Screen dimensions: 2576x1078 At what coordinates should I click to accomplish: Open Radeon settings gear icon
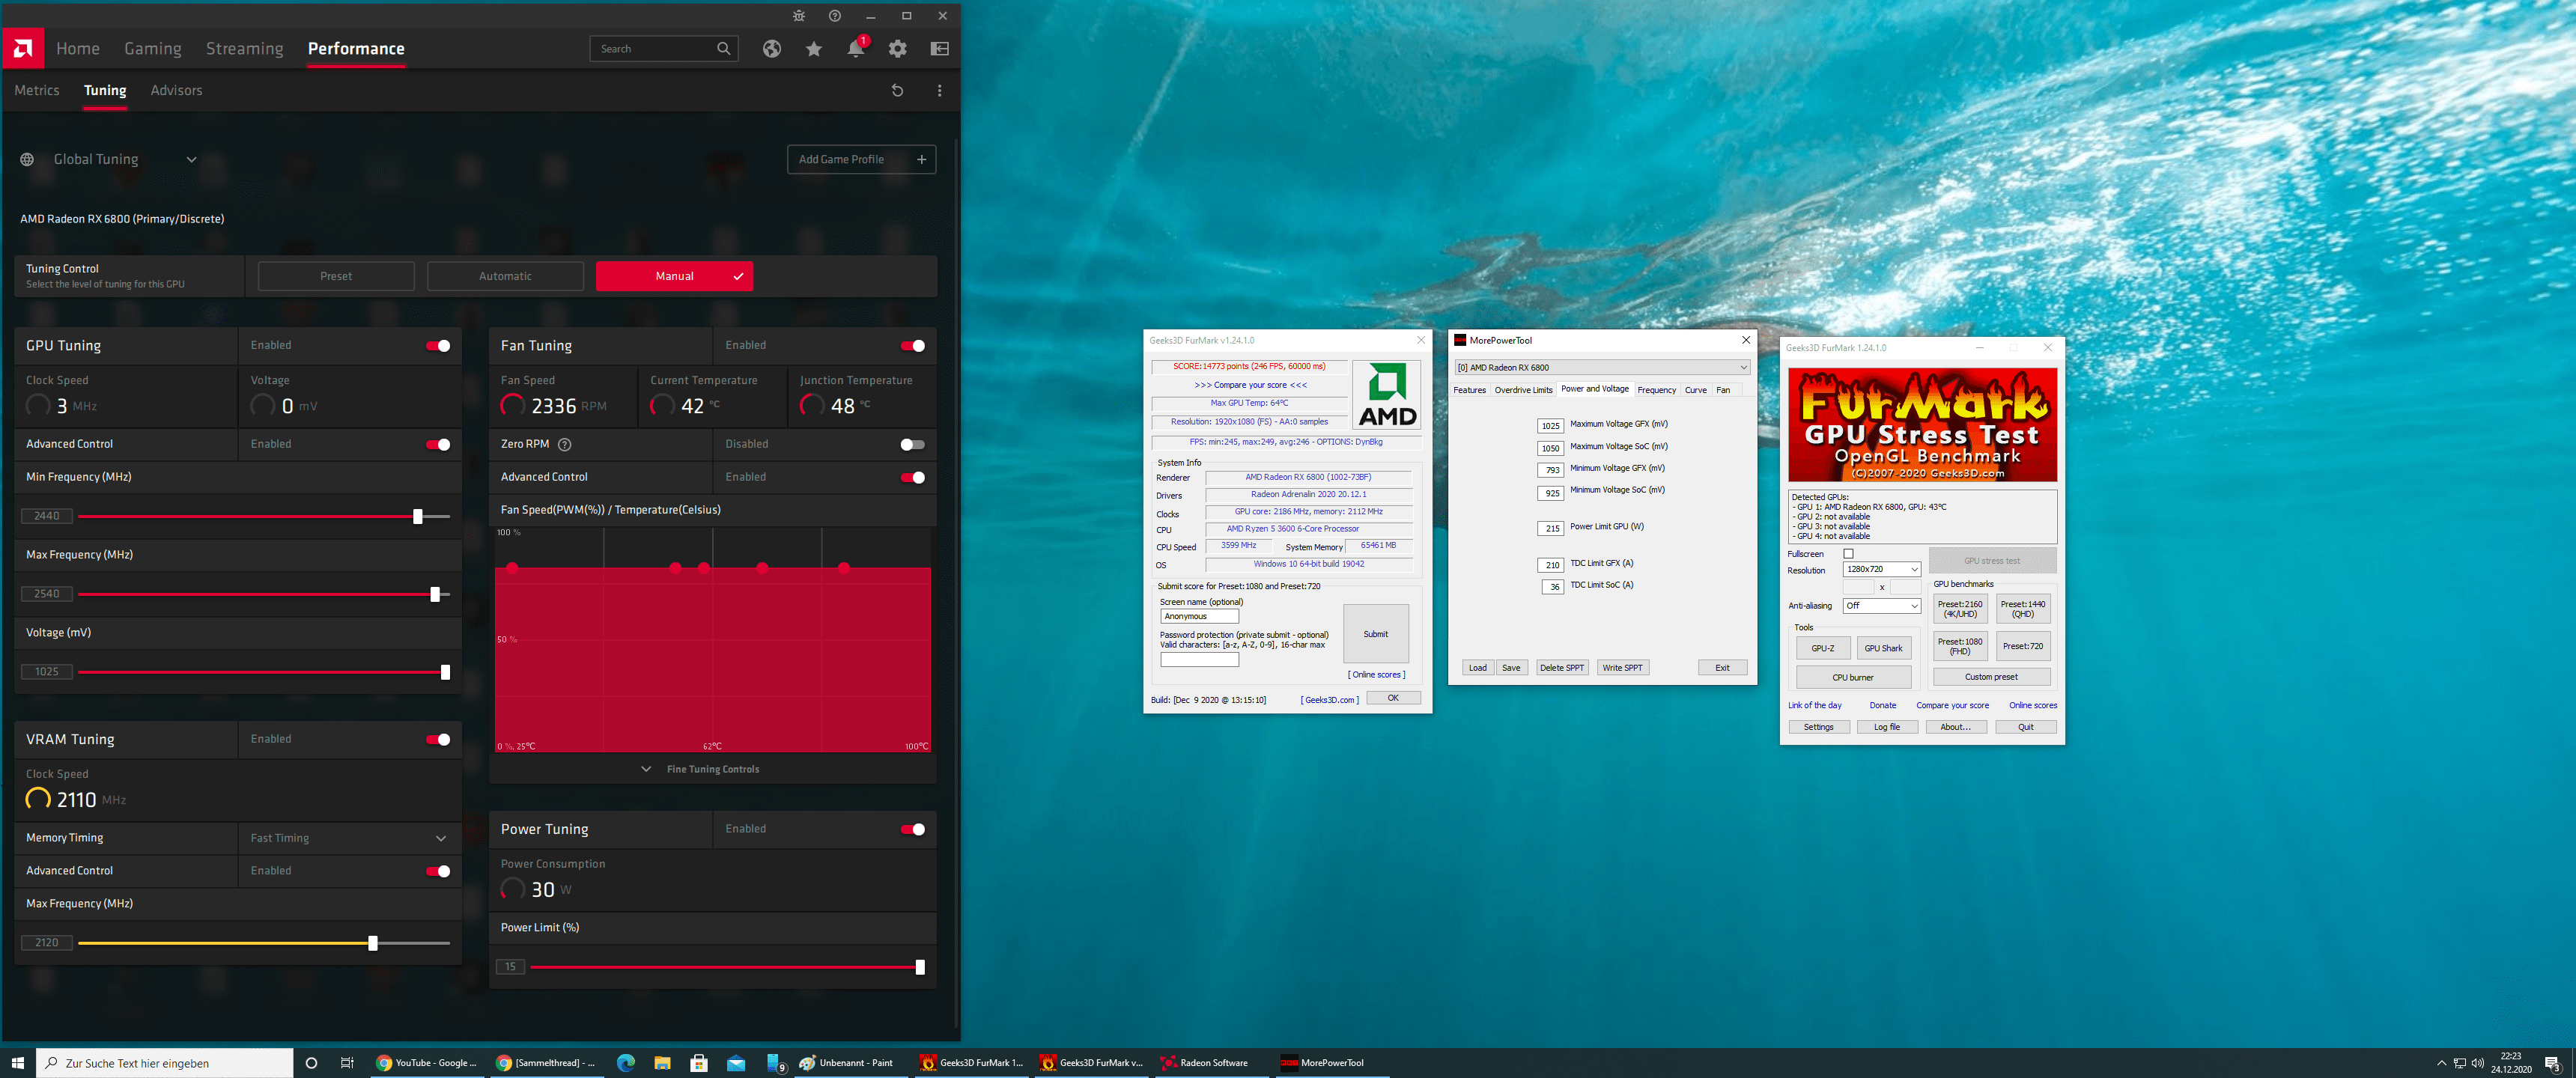tap(898, 49)
